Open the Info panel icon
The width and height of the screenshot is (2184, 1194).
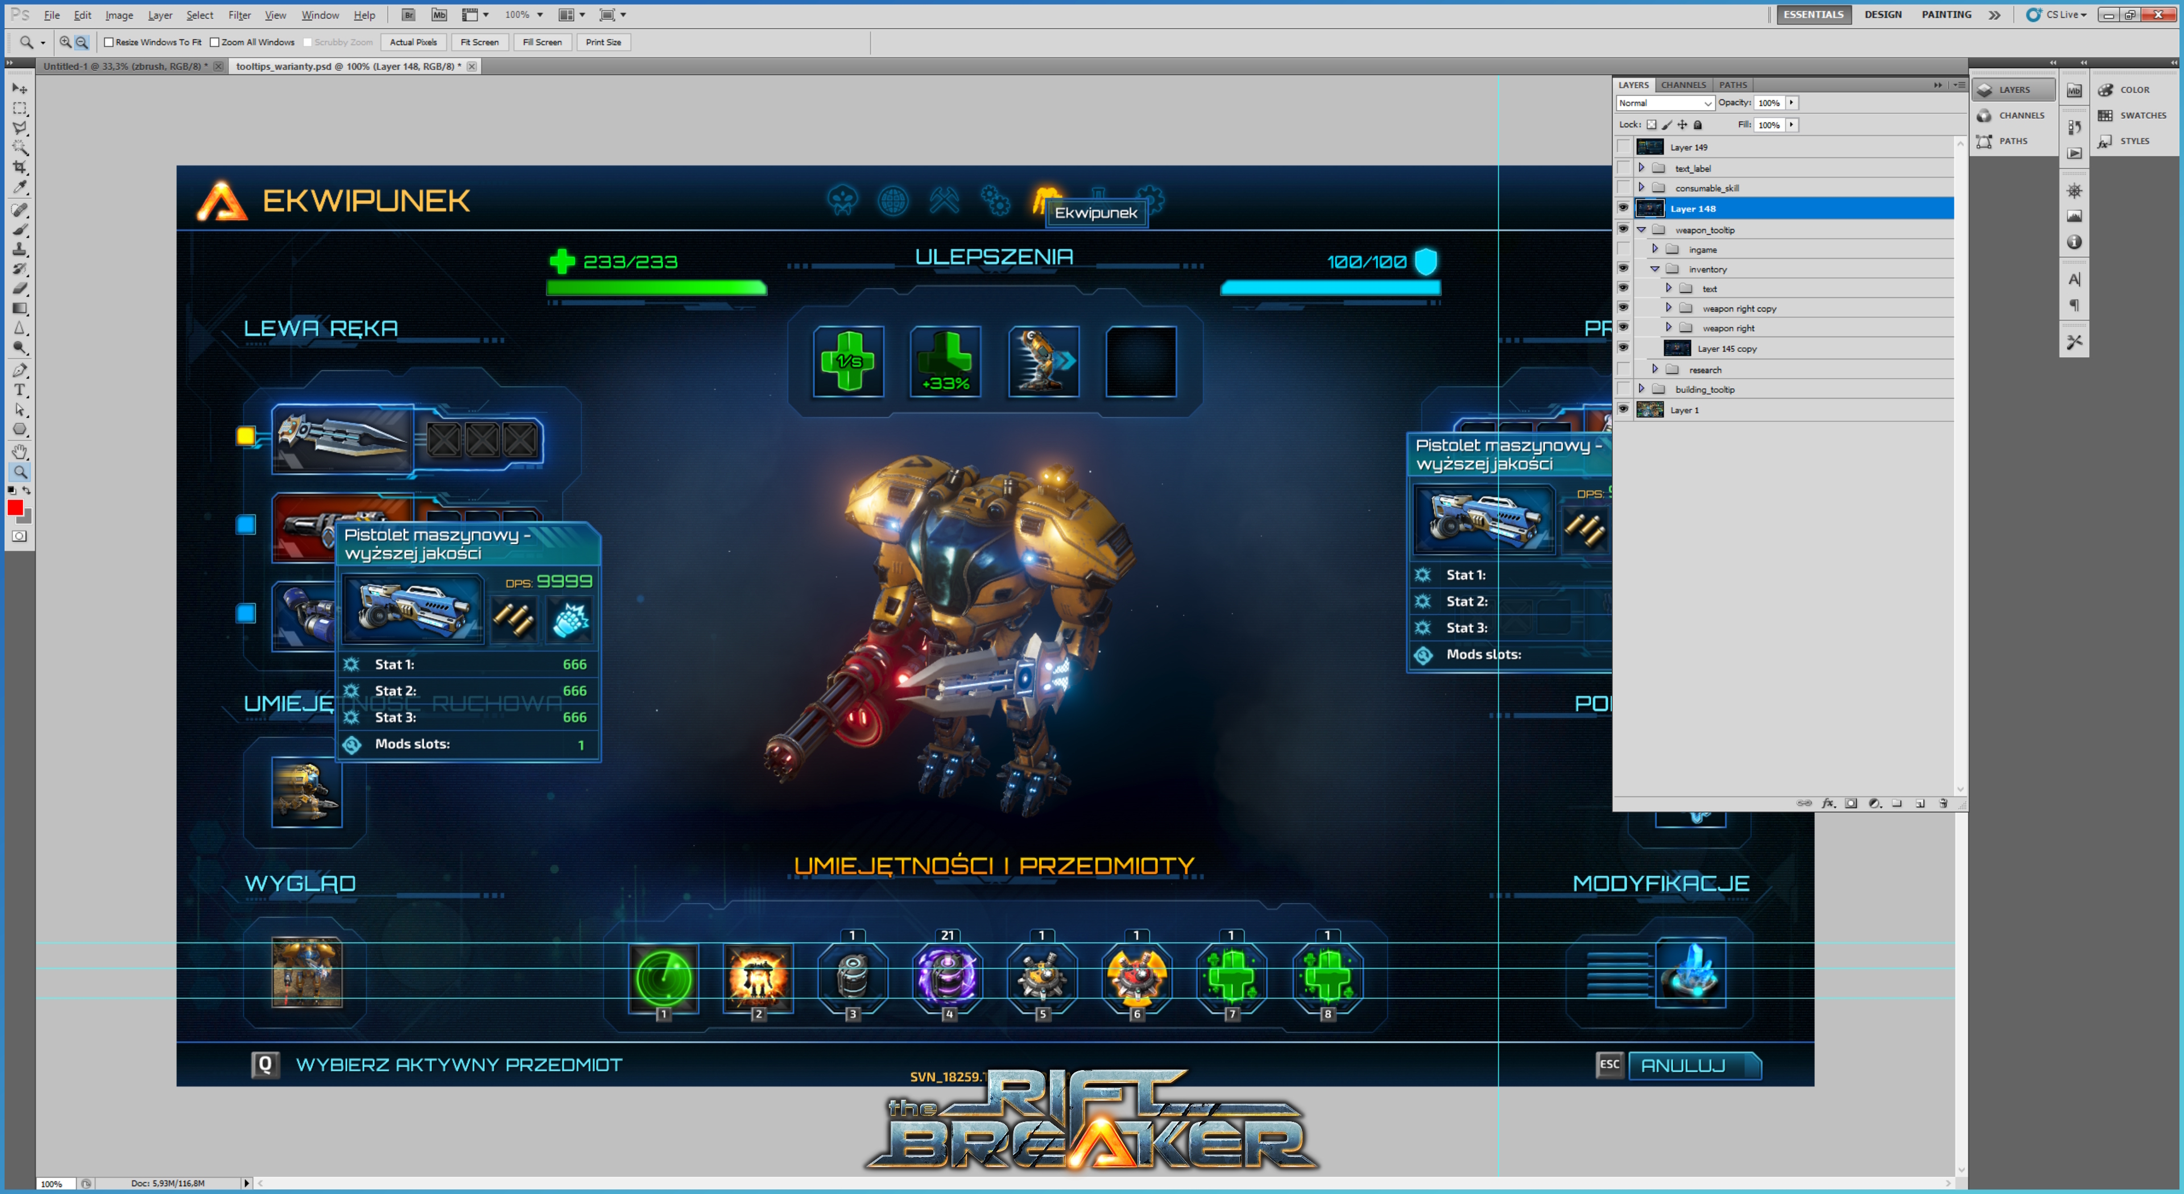2075,242
